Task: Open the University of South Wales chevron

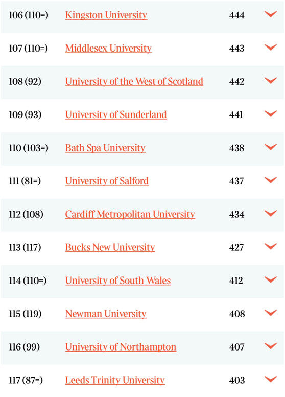Action: (x=271, y=279)
